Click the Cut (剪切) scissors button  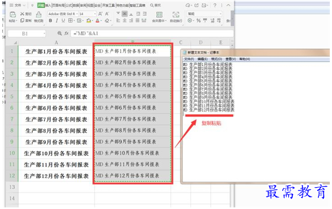[x=26, y=14]
